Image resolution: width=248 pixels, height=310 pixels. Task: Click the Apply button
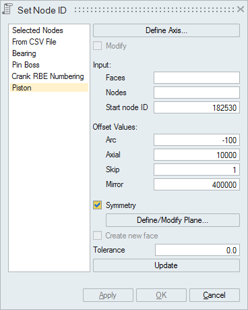(x=108, y=295)
